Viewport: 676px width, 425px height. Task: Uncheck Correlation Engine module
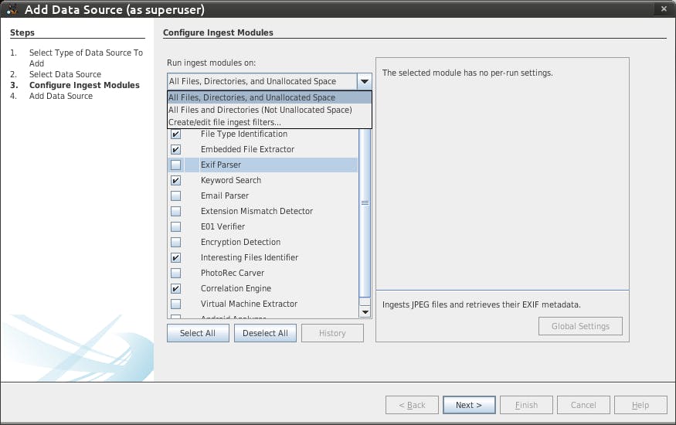[175, 289]
